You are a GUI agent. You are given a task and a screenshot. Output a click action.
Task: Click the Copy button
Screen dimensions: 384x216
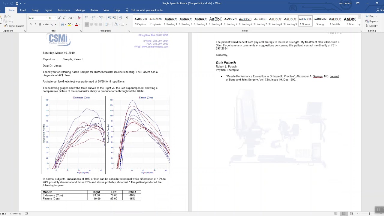point(8,21)
